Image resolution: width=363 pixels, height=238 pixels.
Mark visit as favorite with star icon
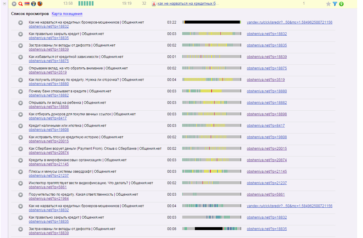[x=329, y=4]
